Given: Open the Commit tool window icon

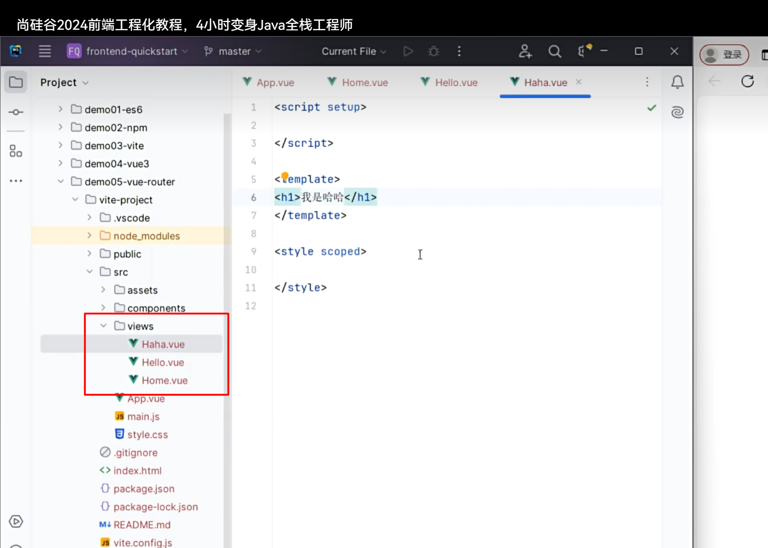Looking at the screenshot, I should pyautogui.click(x=16, y=112).
